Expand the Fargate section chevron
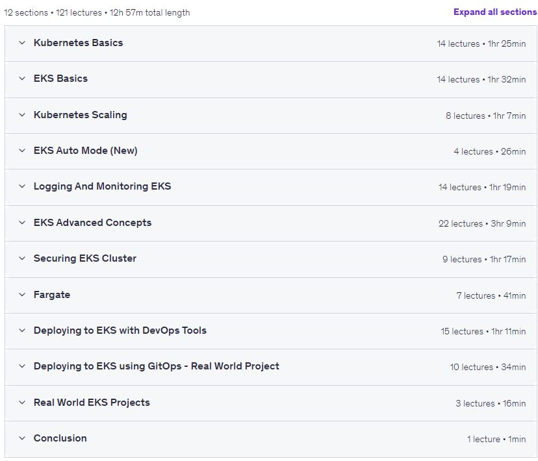 (22, 295)
